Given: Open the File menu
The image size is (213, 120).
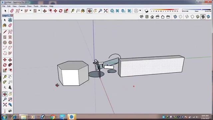Looking at the screenshot, I should pyautogui.click(x=4, y=6).
